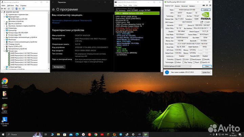
Task: Toggle the CUDA checkbox in GPU-Z
Action: (183, 60)
